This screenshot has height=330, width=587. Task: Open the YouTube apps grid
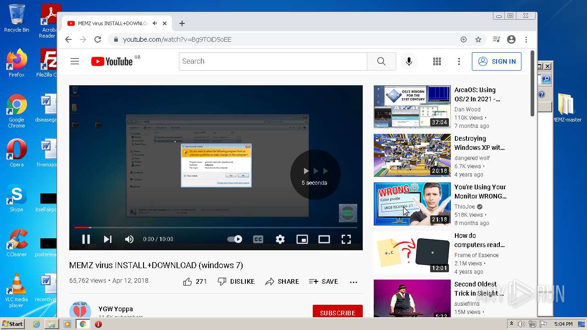point(437,61)
